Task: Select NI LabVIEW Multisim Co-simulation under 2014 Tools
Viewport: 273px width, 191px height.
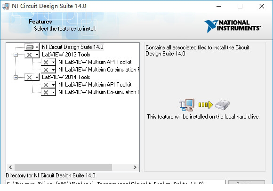Action: [x=98, y=92]
